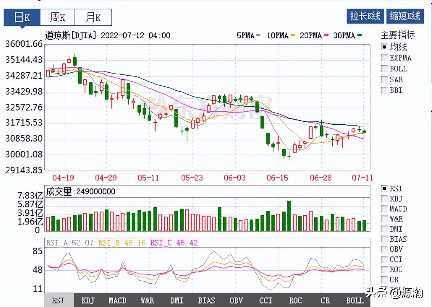The image size is (432, 307).
Task: Click the RSI_B:48.16 value
Action: point(122,243)
